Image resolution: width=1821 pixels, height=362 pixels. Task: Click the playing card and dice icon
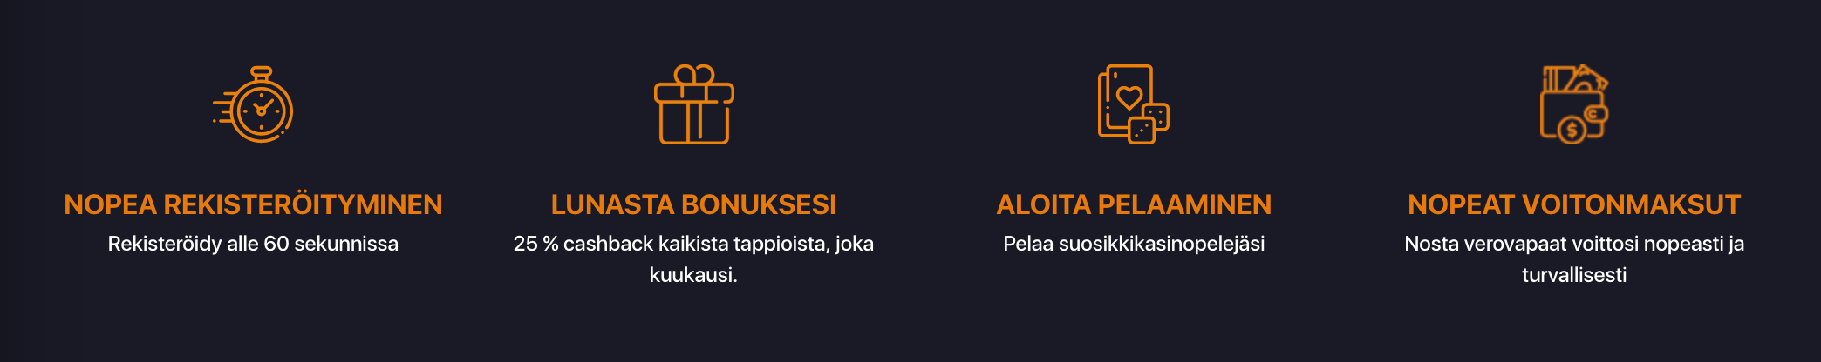click(x=1134, y=104)
